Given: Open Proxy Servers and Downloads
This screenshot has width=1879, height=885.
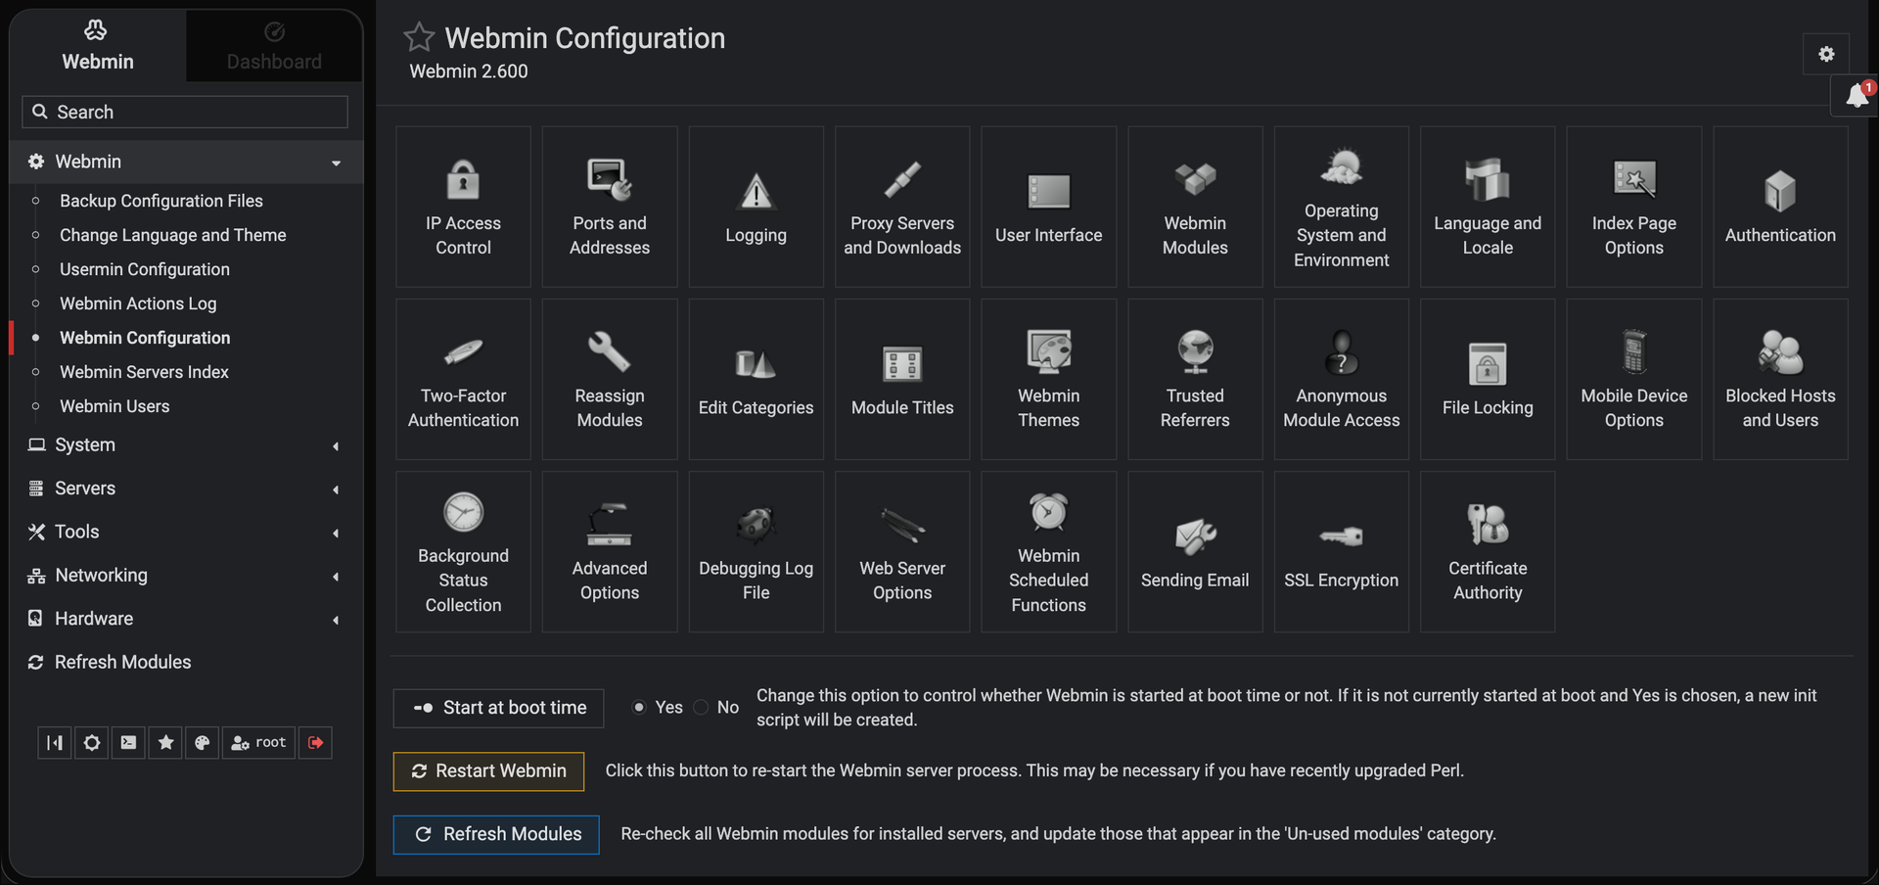Looking at the screenshot, I should coord(902,207).
